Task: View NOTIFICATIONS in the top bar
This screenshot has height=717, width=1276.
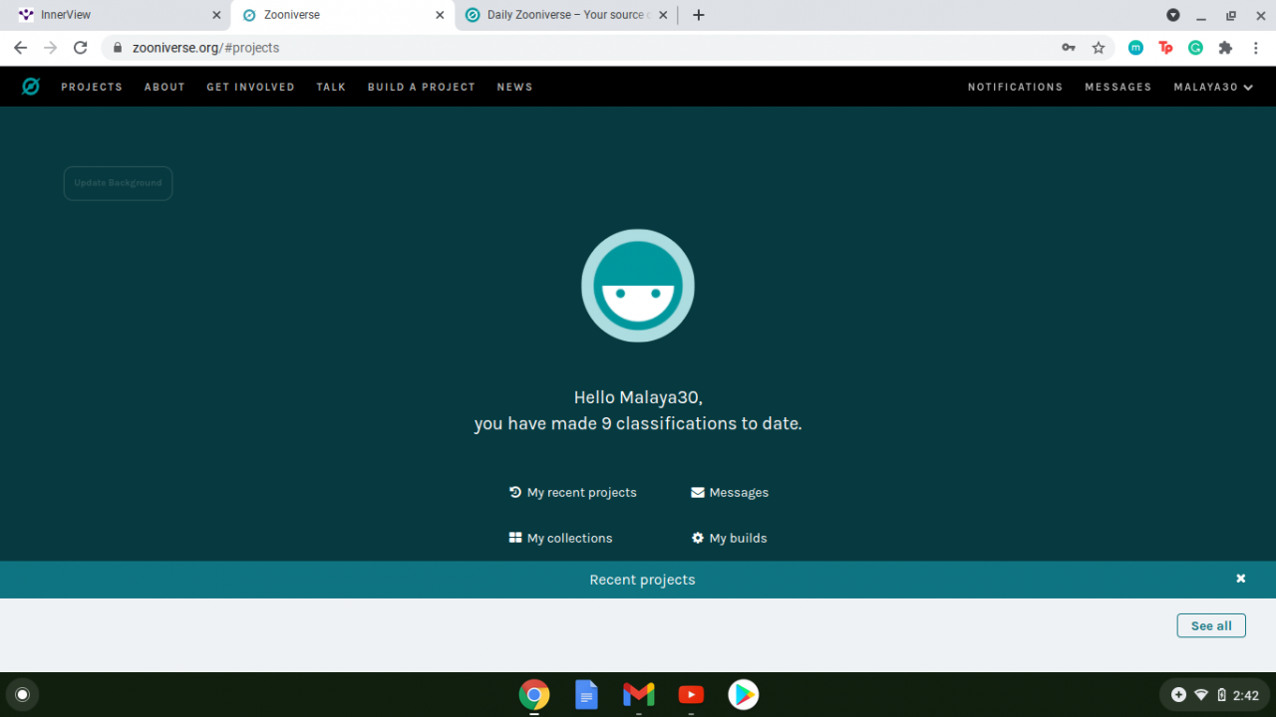Action: (x=1015, y=87)
